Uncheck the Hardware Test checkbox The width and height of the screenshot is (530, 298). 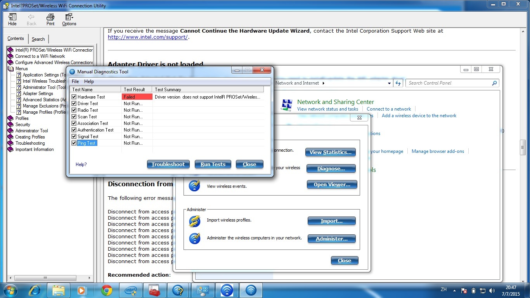[74, 97]
